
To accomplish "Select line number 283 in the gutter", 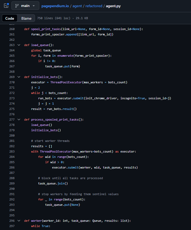I will click(x=12, y=151).
